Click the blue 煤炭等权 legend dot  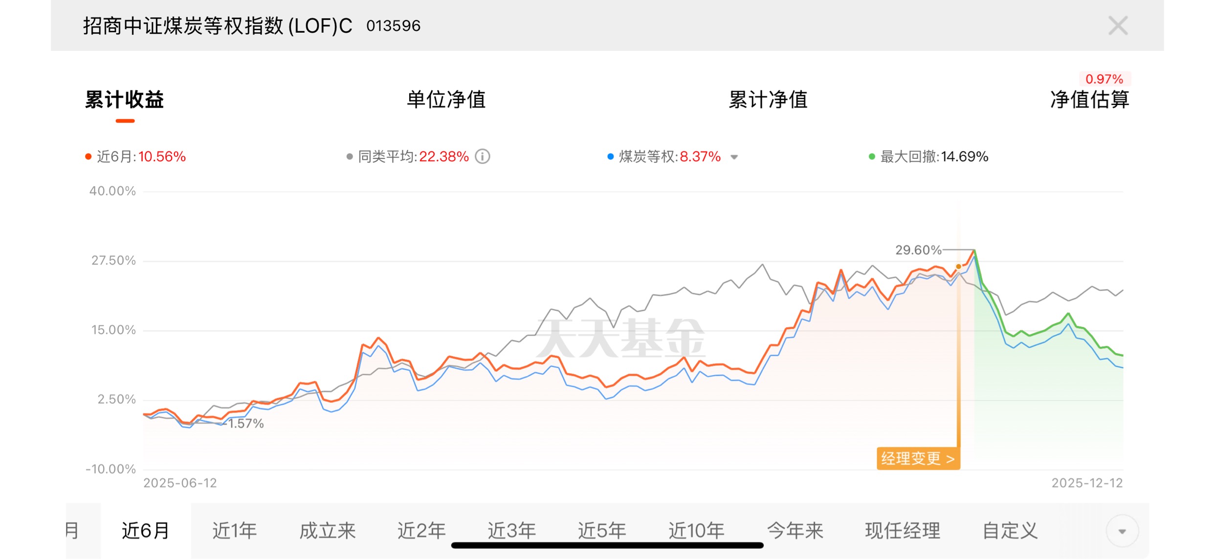(610, 157)
